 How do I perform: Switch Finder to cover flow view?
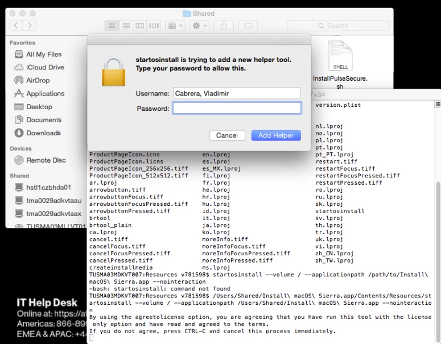[154, 26]
